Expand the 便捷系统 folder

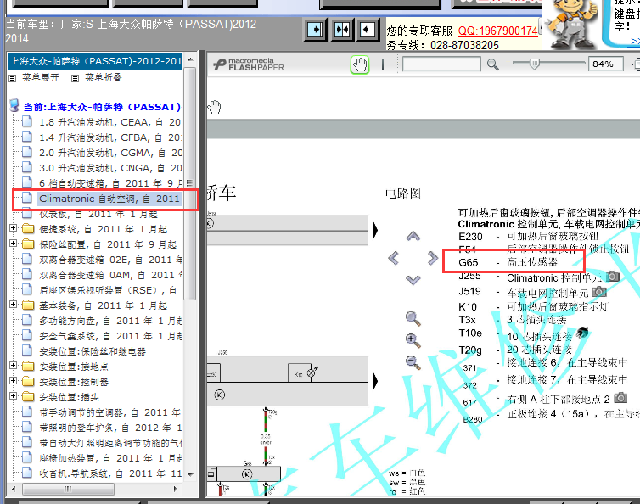13,228
